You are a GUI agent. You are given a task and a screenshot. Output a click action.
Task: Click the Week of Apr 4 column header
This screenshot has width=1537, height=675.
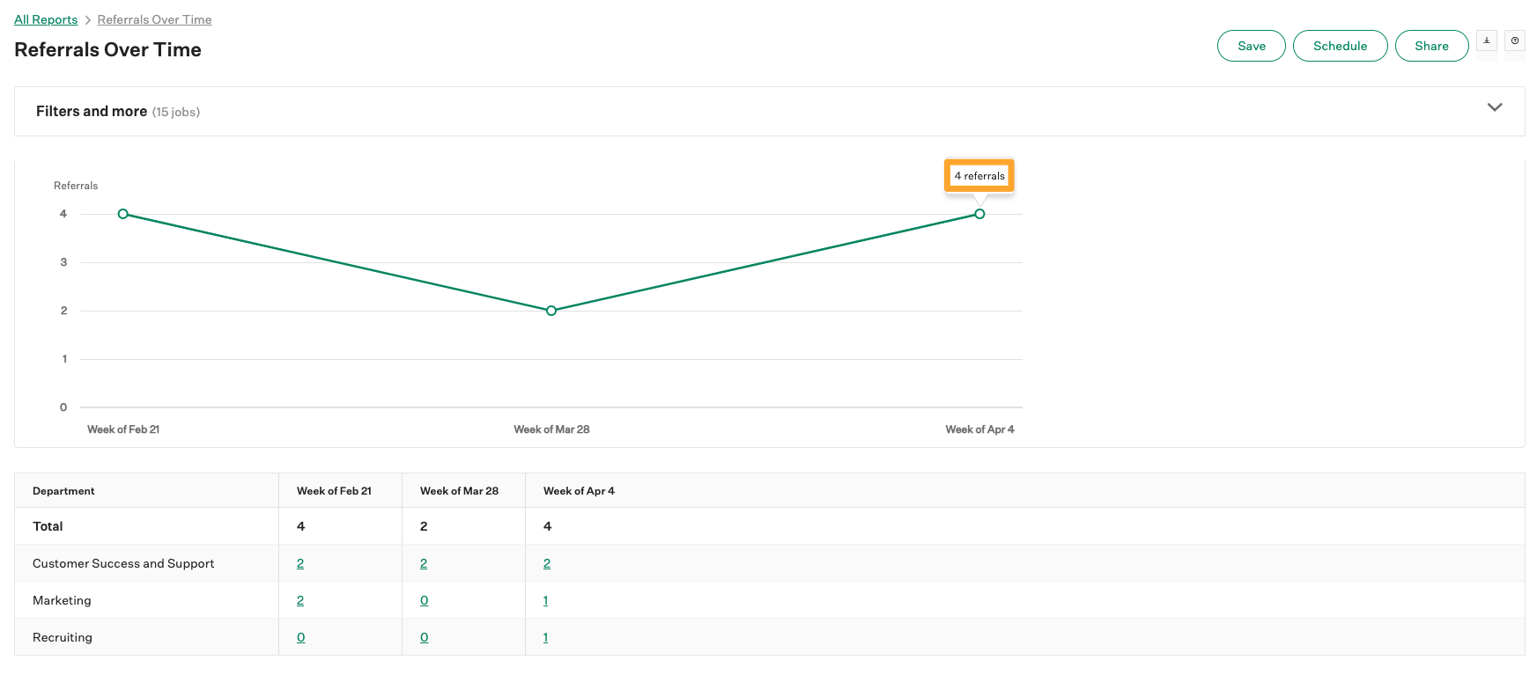580,491
